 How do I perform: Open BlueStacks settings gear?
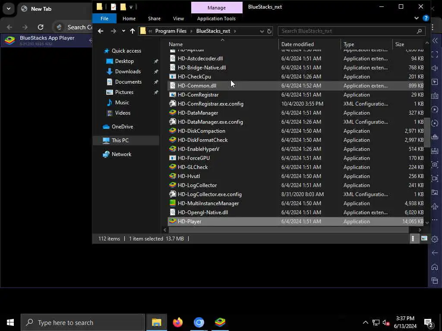pyautogui.click(x=435, y=239)
